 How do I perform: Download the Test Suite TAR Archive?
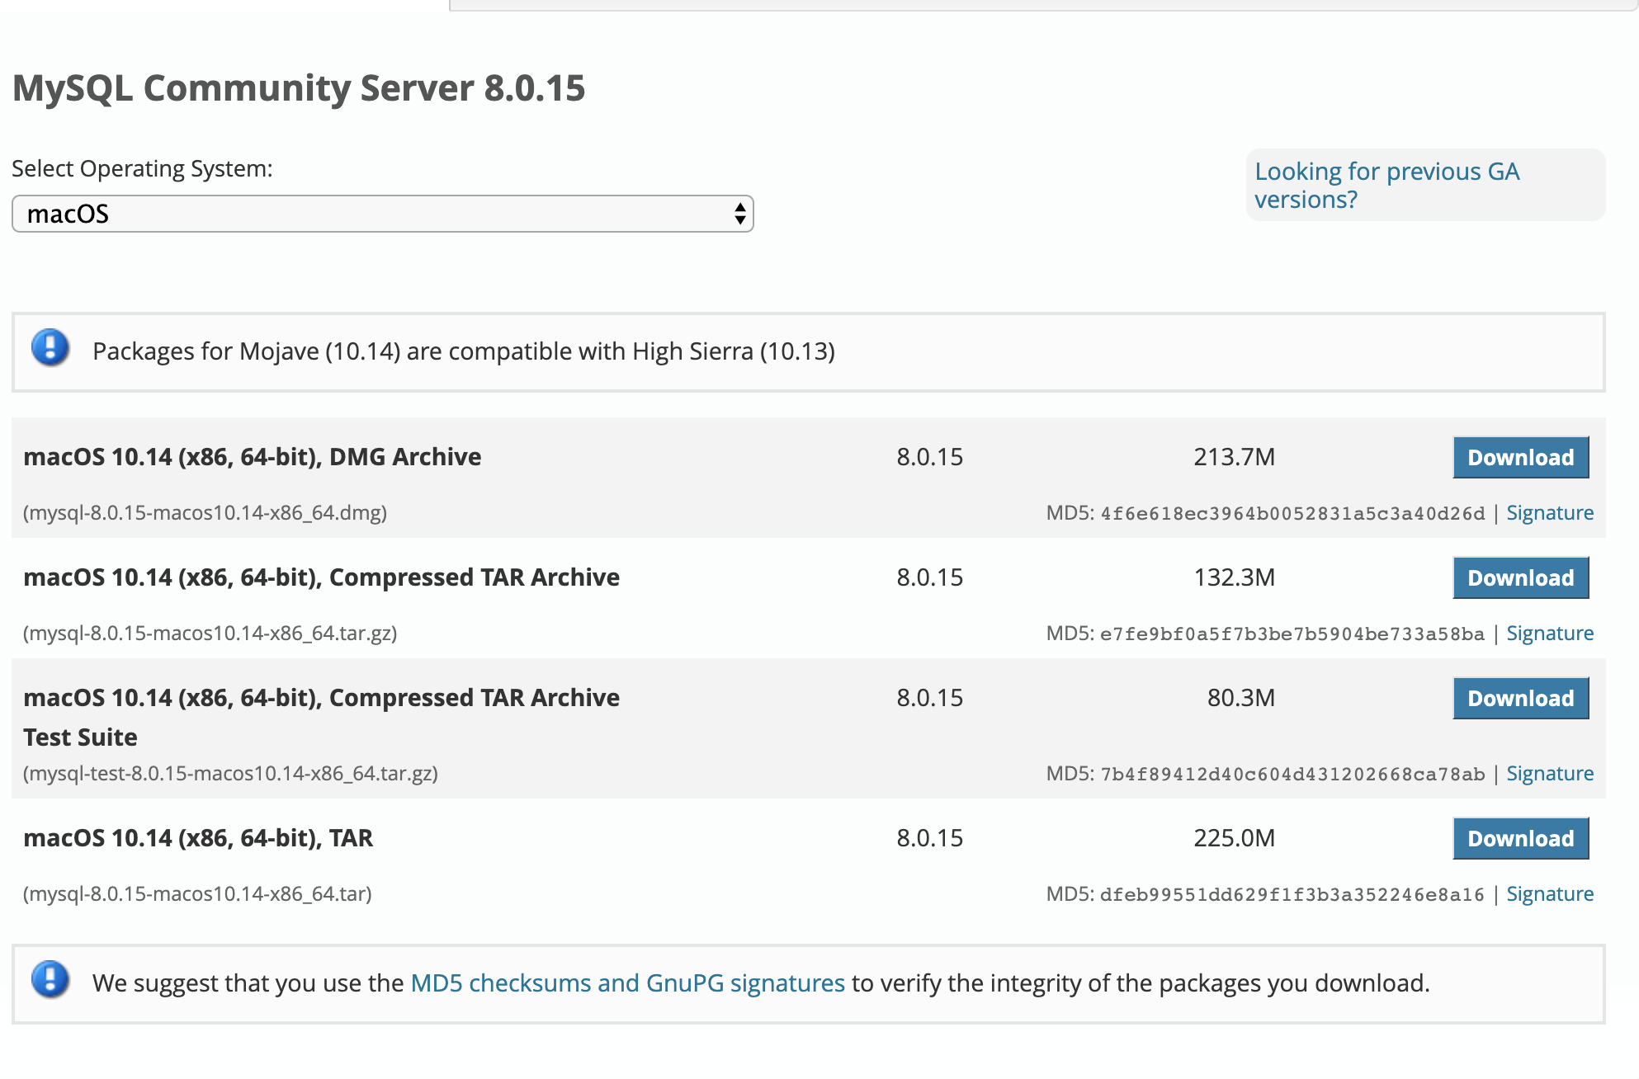coord(1520,699)
